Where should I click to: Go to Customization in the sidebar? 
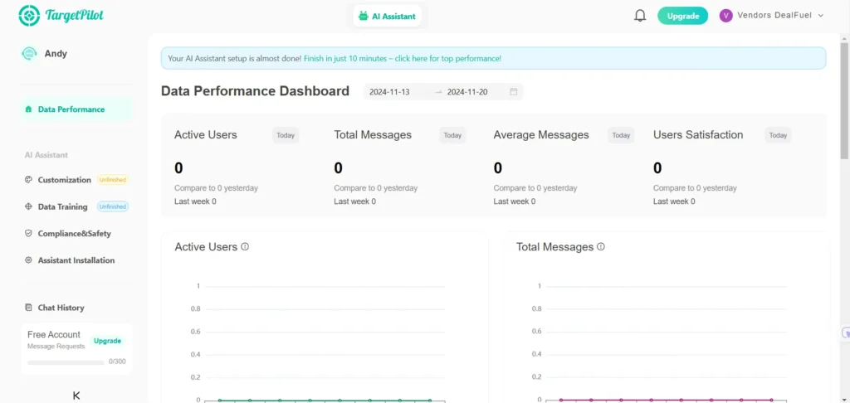[65, 180]
